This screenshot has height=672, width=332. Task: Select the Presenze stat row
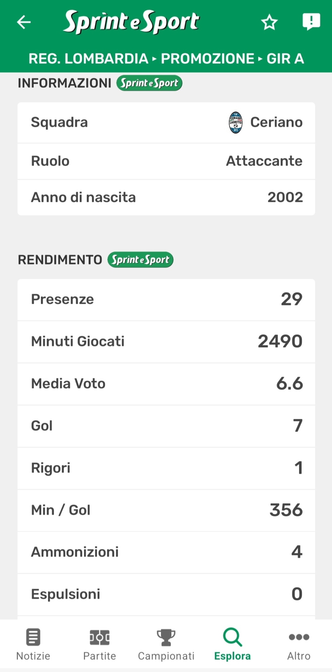coord(166,300)
